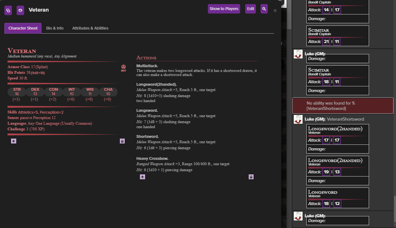The image size is (396, 228).
Task: Click the Perception+2 skill
Action: tap(52, 112)
